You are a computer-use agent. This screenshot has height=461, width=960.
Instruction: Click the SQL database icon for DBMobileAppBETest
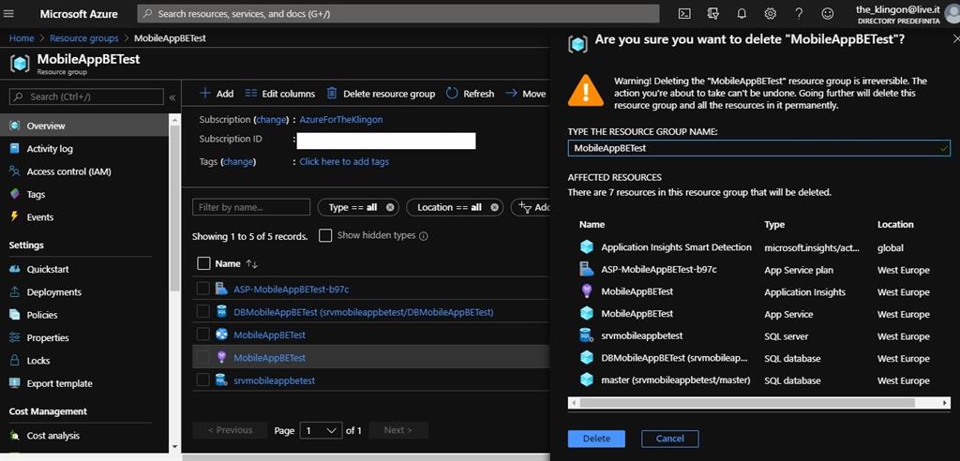pyautogui.click(x=221, y=312)
